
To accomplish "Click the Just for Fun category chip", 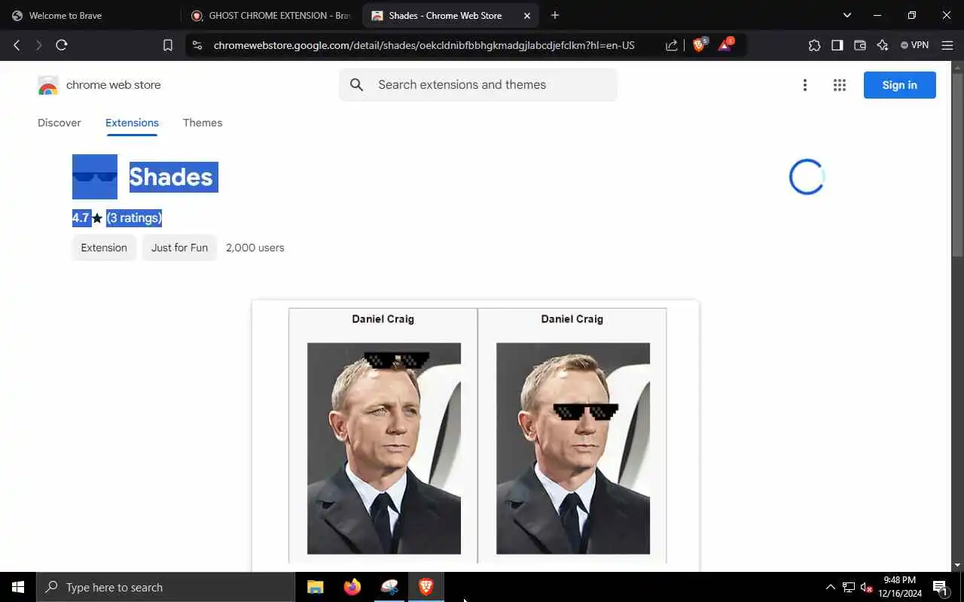I will (x=179, y=248).
